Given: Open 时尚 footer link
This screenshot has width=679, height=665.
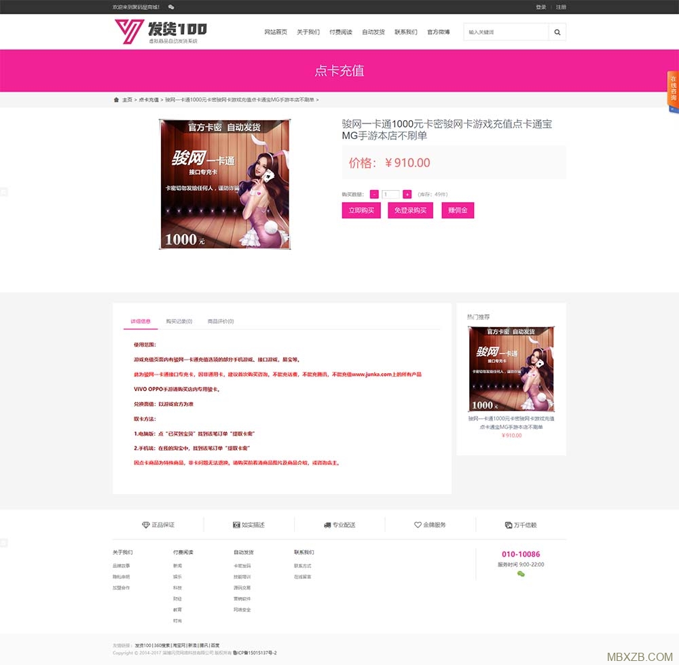Looking at the screenshot, I should click(177, 621).
